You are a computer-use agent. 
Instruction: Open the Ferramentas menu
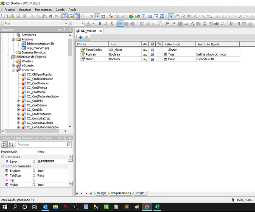tap(43, 10)
